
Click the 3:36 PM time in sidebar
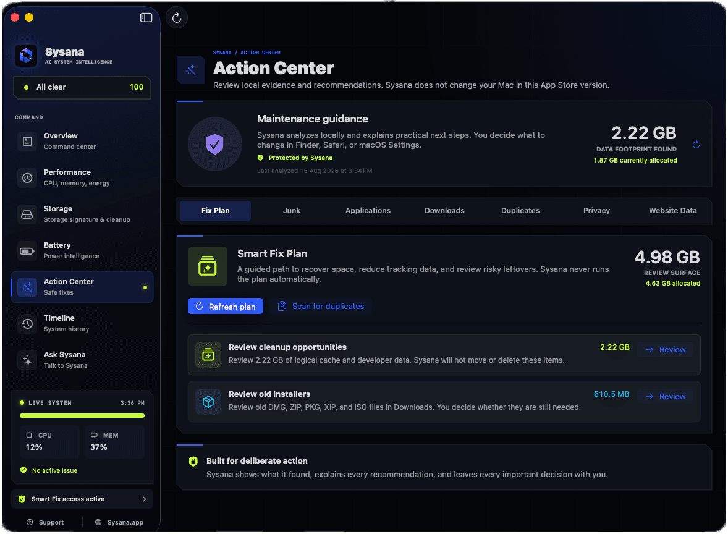click(x=132, y=403)
